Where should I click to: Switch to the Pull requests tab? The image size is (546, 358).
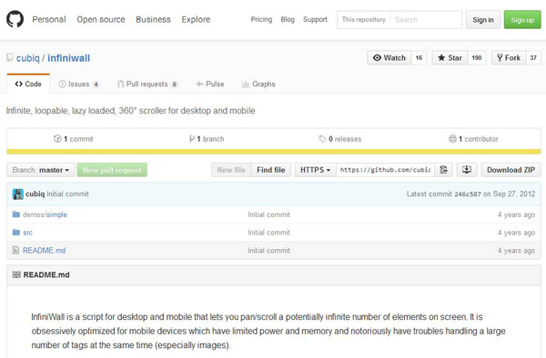click(x=147, y=84)
